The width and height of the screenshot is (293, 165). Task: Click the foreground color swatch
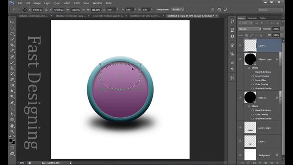[11, 140]
